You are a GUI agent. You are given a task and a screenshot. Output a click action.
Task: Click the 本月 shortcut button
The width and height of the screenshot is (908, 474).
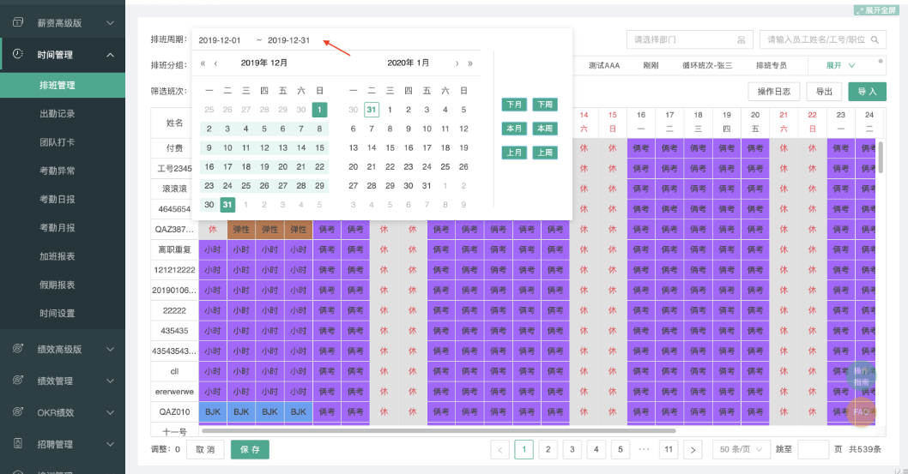coord(514,129)
